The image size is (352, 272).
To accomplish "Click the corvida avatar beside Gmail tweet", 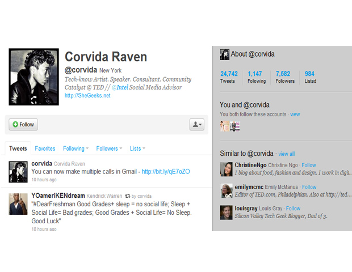I will coord(18,171).
